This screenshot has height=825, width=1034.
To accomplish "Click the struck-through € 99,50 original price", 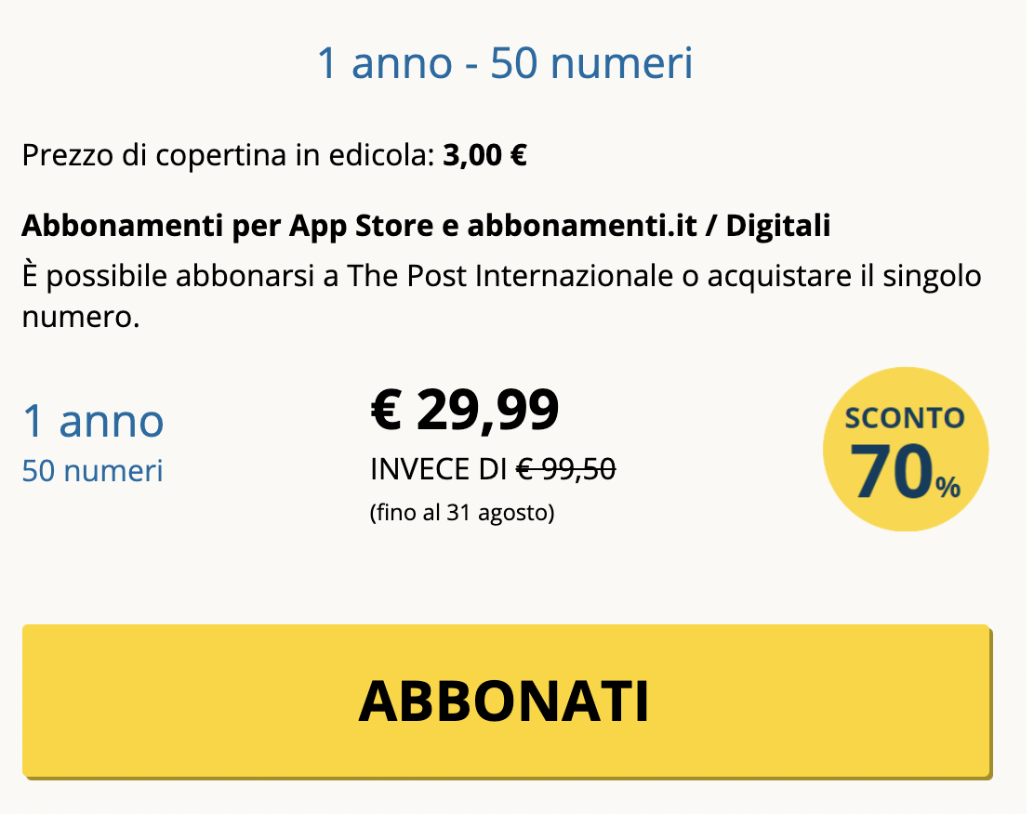I will pos(566,469).
